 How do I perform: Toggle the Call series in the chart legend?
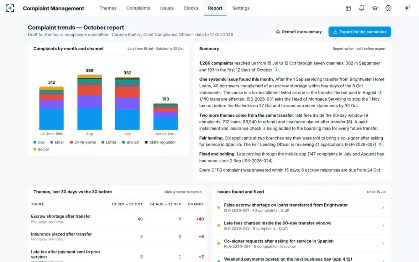pos(39,142)
